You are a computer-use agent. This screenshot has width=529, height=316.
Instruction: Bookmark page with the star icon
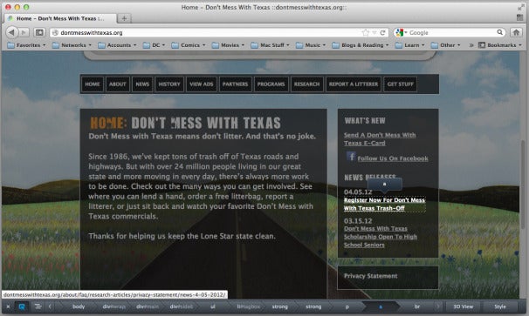(x=366, y=32)
